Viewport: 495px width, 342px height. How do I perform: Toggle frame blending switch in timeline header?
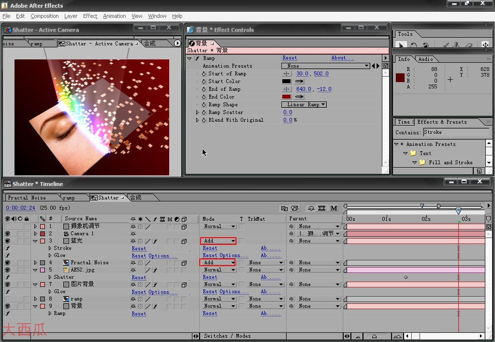pyautogui.click(x=322, y=208)
